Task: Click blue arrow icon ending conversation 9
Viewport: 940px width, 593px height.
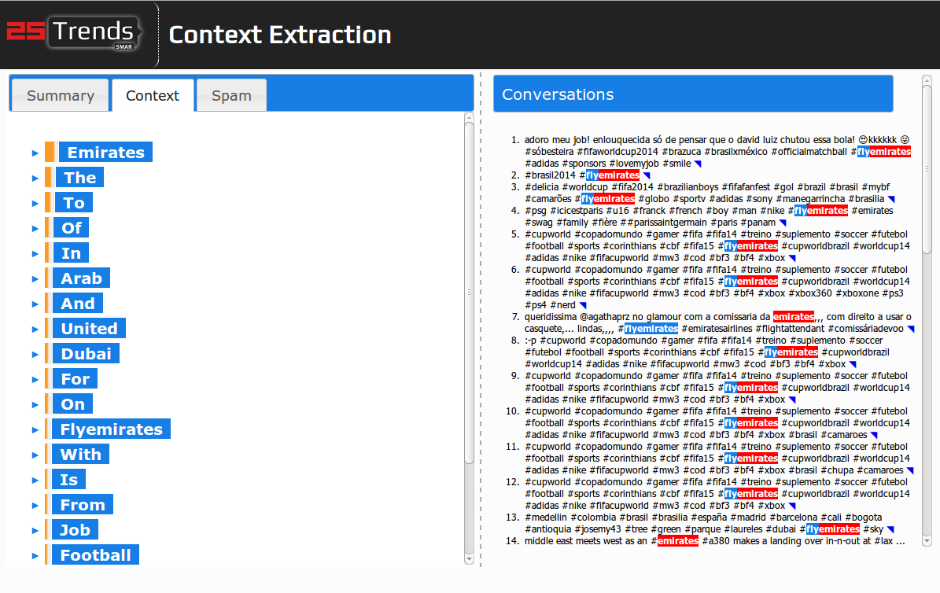Action: (x=793, y=400)
